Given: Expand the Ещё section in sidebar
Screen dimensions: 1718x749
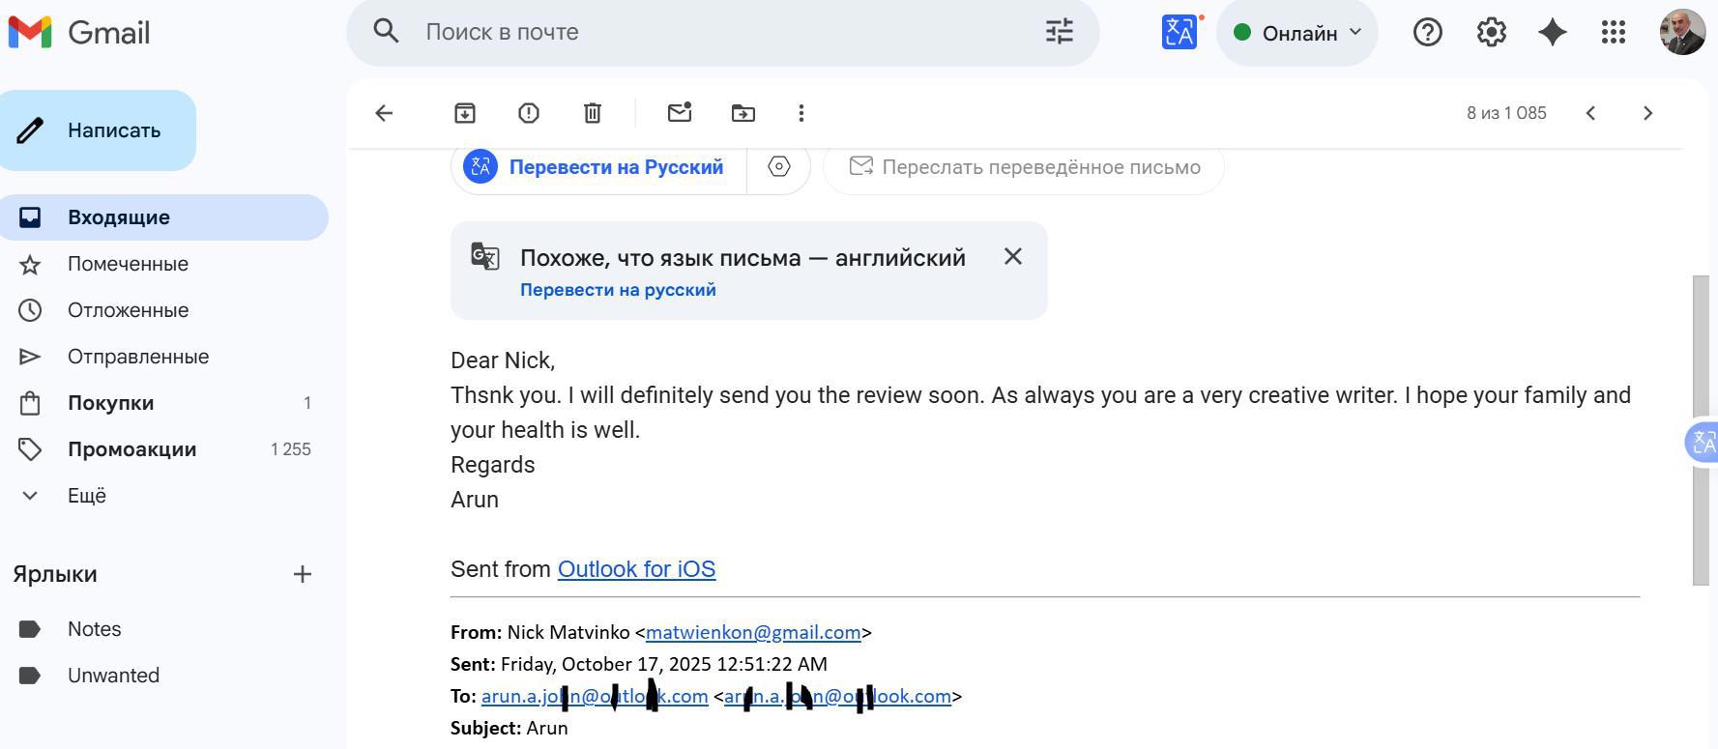Looking at the screenshot, I should coord(86,496).
